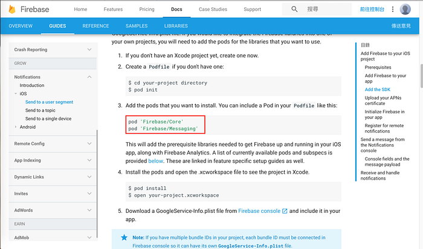Open the Features nav item
Screen dimensions: 423x249
pos(114,9)
